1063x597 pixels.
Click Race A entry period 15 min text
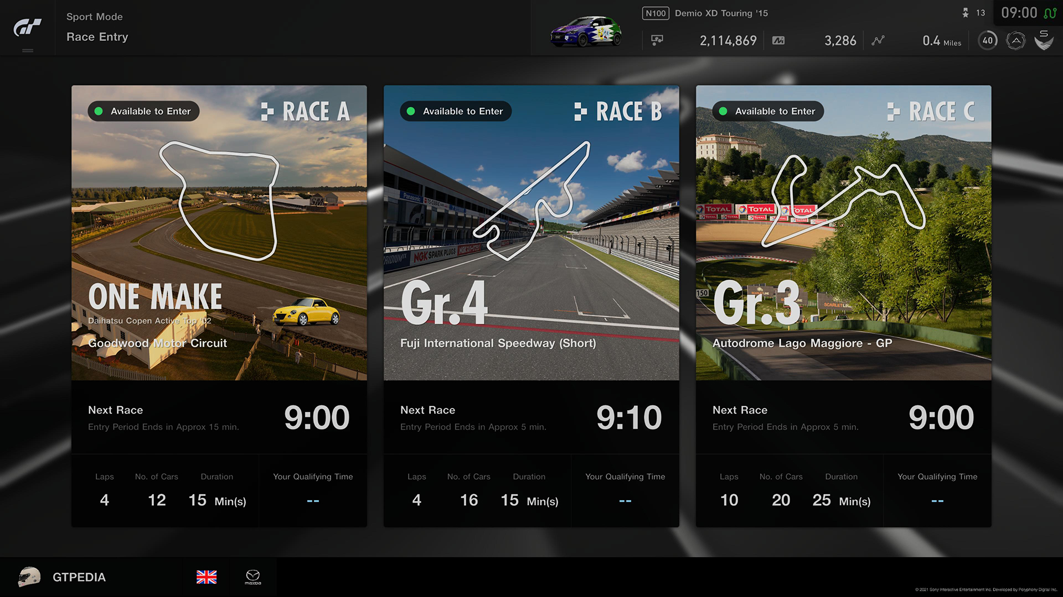164,427
